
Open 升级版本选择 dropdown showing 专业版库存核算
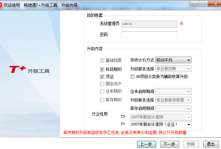click(173, 100)
